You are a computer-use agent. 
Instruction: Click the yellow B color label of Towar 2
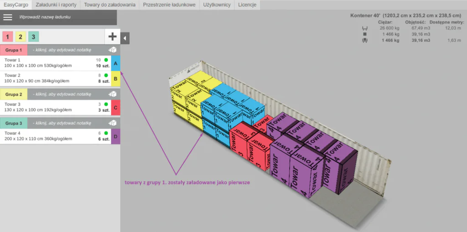tap(115, 79)
